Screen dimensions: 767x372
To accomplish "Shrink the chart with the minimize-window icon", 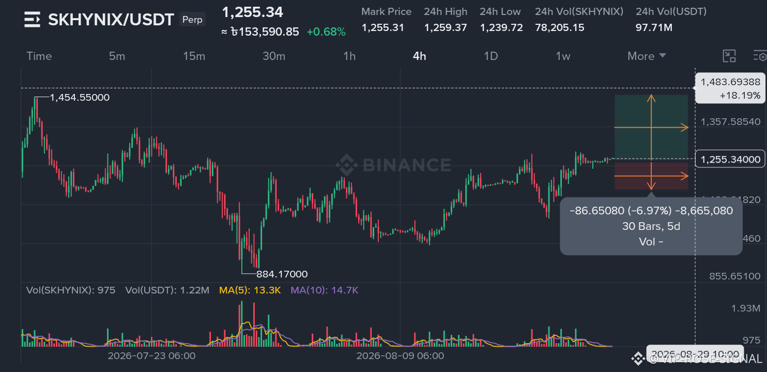I will [729, 56].
